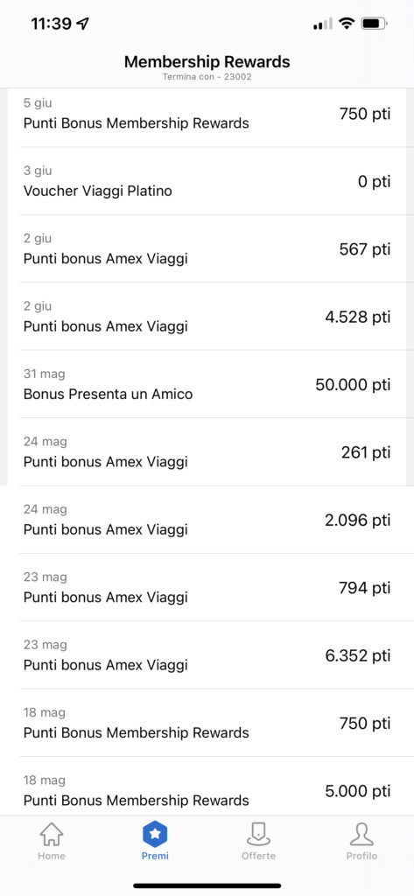Select the 567 pti Amex Viaggi row
Screen dimensions: 414x896
[x=207, y=249]
